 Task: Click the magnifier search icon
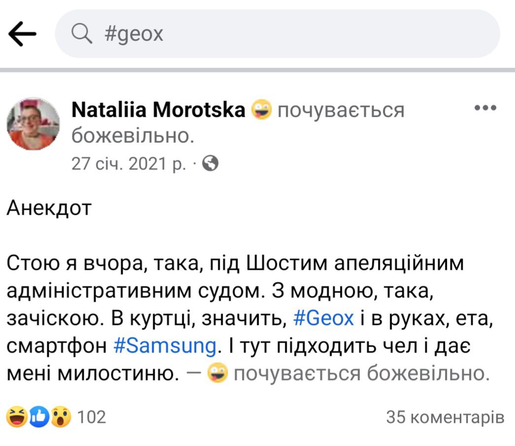(x=82, y=34)
